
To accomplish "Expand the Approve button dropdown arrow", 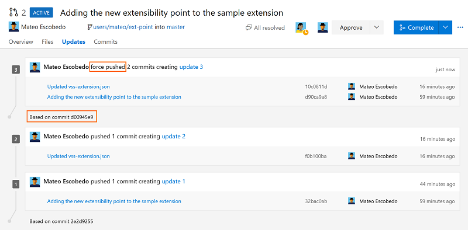I will click(x=377, y=27).
